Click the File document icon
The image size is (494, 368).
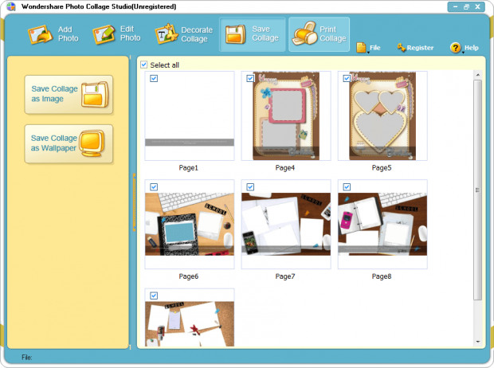[361, 48]
